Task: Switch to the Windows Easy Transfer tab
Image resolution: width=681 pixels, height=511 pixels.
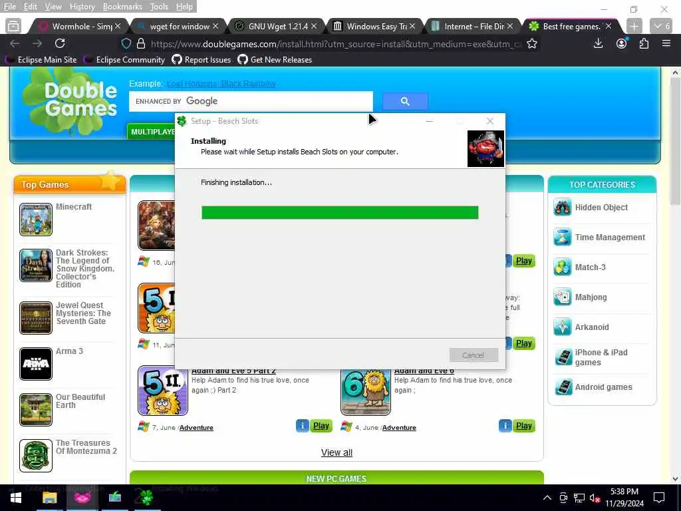Action: 375,27
